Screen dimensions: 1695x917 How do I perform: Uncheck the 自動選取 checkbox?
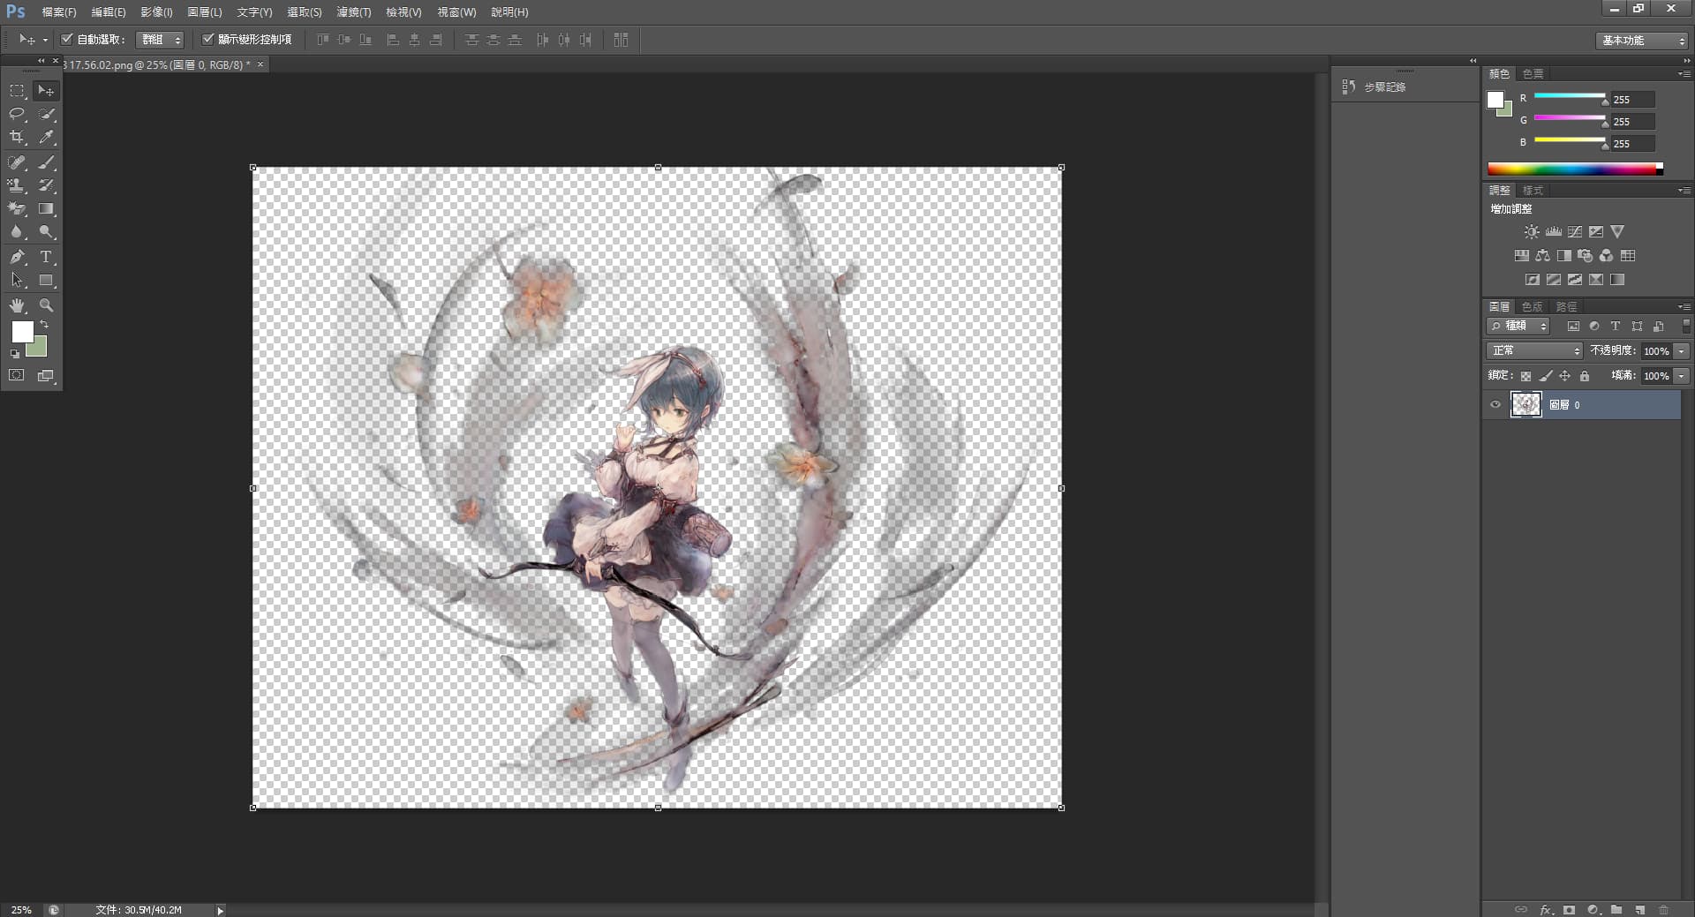[66, 39]
